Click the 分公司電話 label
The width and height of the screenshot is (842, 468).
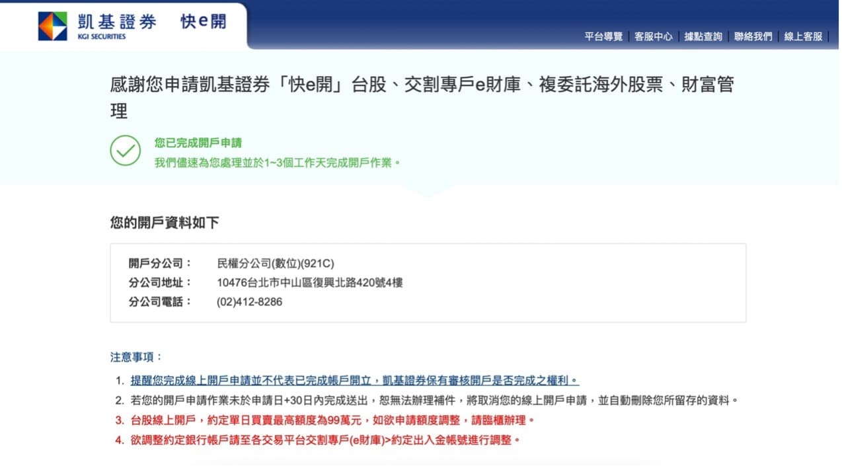[x=160, y=302]
